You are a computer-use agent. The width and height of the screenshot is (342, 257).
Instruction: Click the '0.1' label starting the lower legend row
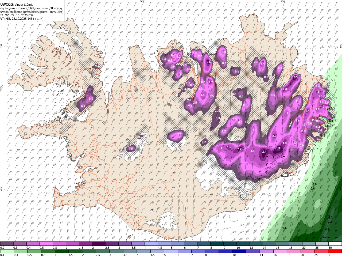2,255
